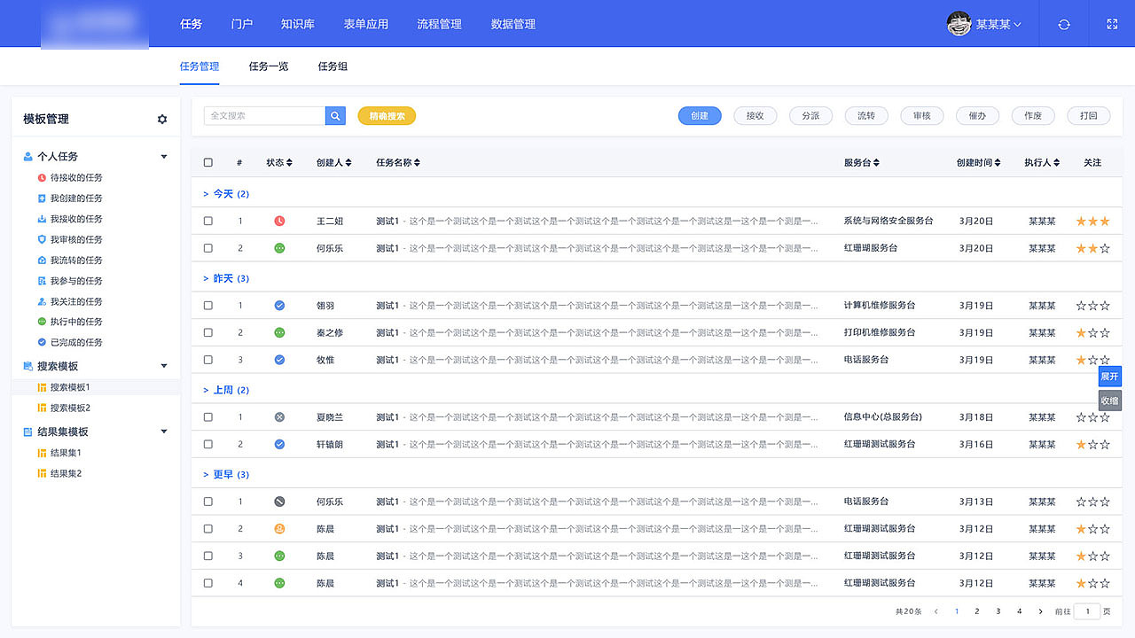
Task: Click the refresh icon in top bar
Action: point(1062,24)
